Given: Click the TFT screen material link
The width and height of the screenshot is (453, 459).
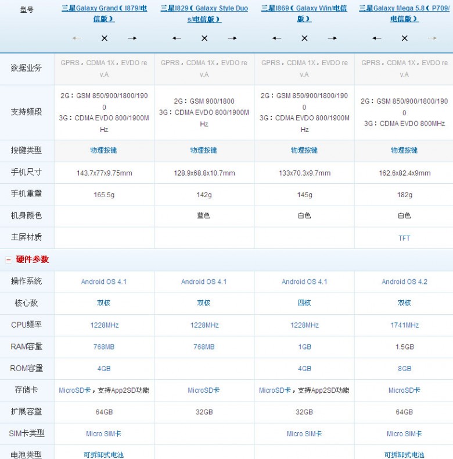Looking at the screenshot, I should click(404, 239).
